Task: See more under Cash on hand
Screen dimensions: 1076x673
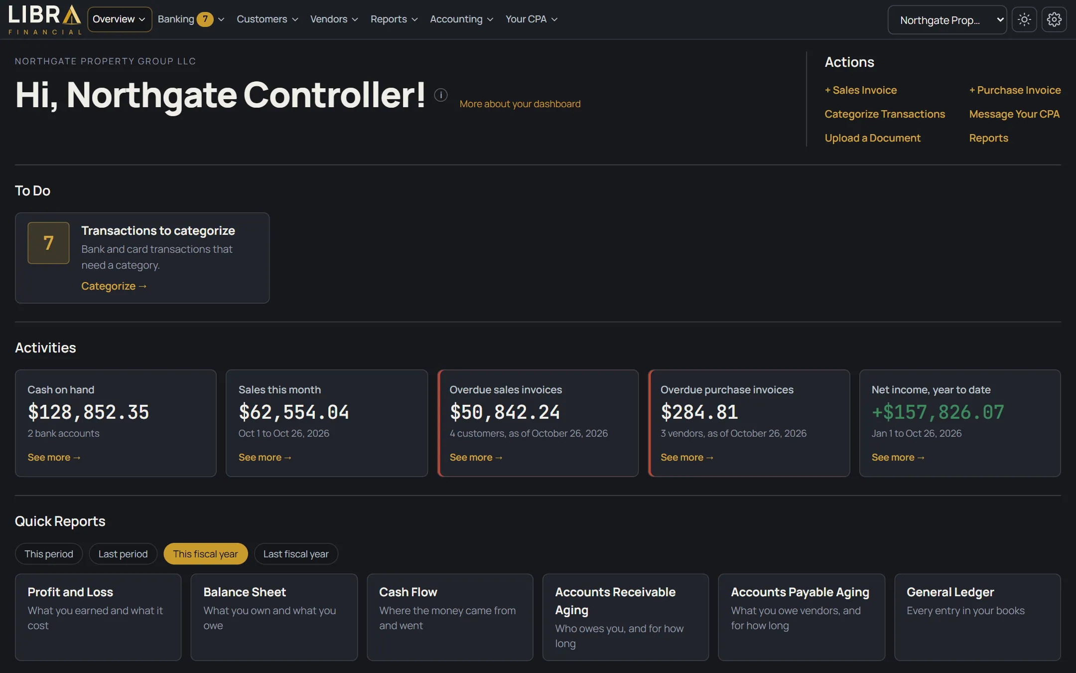Action: 54,457
